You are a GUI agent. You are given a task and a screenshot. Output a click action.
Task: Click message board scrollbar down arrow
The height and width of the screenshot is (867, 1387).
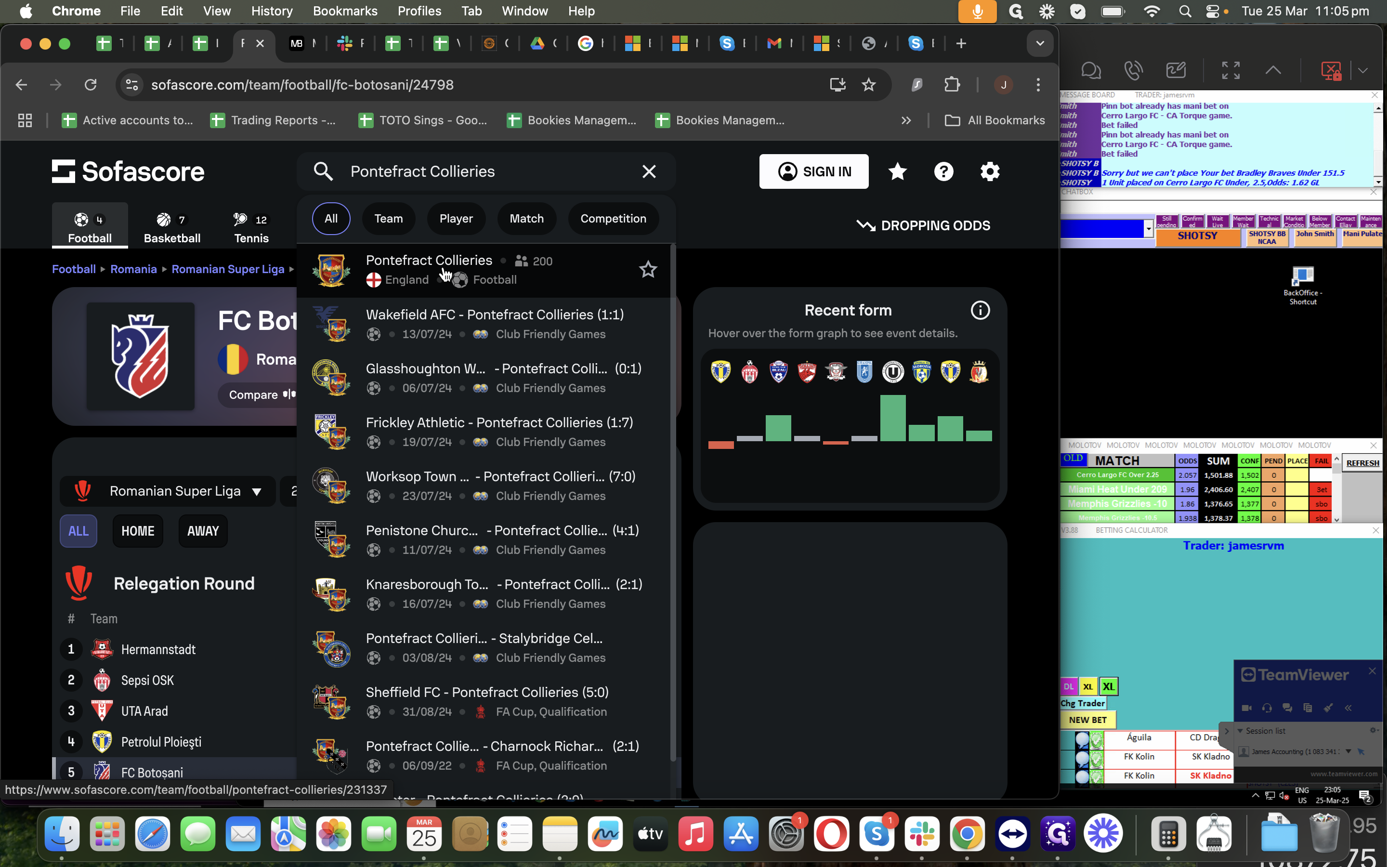point(1377,183)
